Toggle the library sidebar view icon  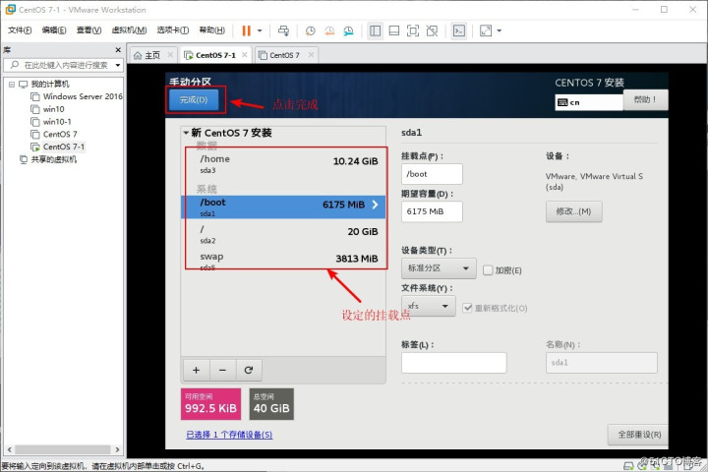(376, 30)
